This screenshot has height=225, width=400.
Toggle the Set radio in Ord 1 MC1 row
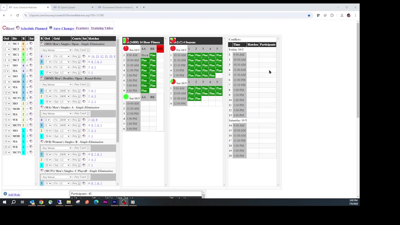point(31,44)
